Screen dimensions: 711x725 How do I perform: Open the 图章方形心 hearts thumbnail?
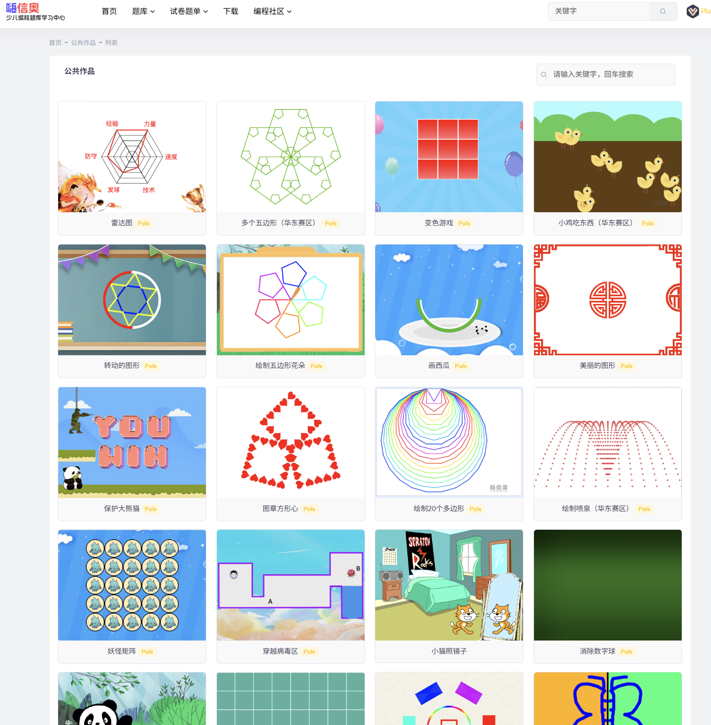(x=291, y=442)
